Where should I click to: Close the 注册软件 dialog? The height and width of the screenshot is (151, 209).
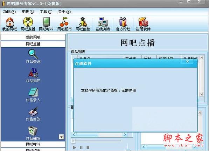(x=187, y=61)
